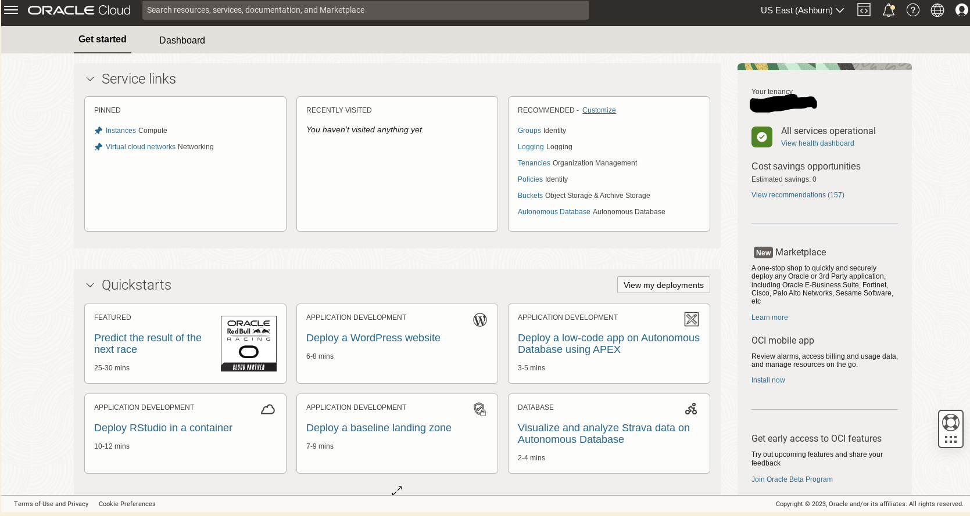Switch to the Get started tab

tap(102, 39)
